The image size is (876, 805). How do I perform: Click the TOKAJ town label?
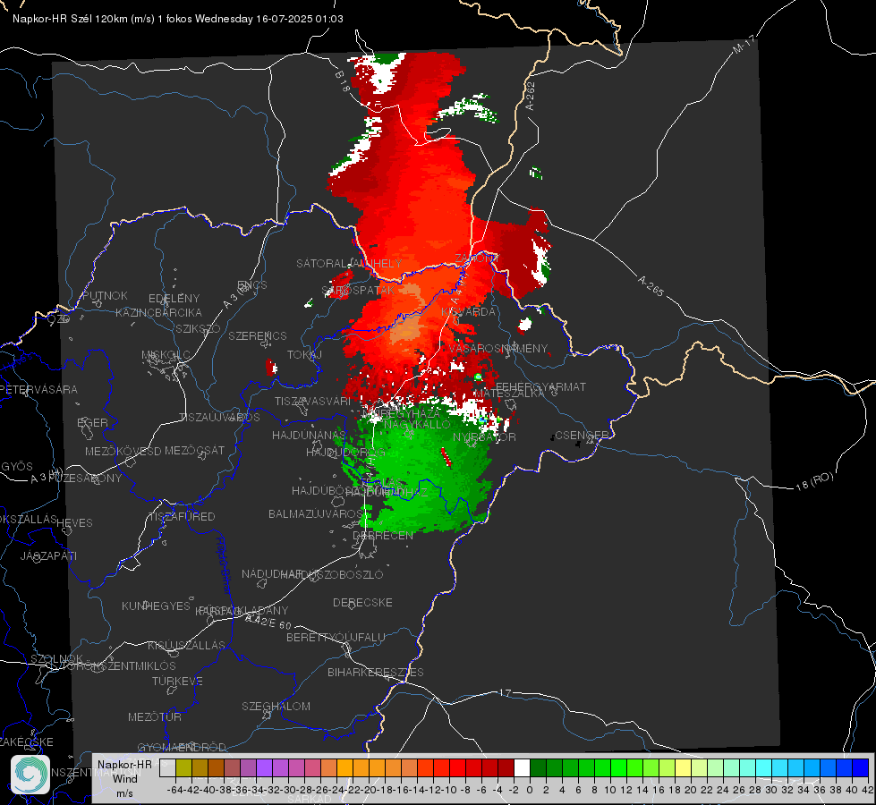point(304,355)
